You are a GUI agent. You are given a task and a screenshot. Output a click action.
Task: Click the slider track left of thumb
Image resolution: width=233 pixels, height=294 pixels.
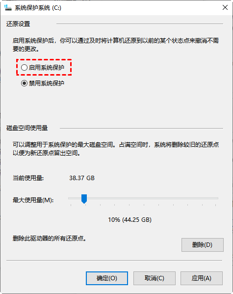[x=75, y=198]
